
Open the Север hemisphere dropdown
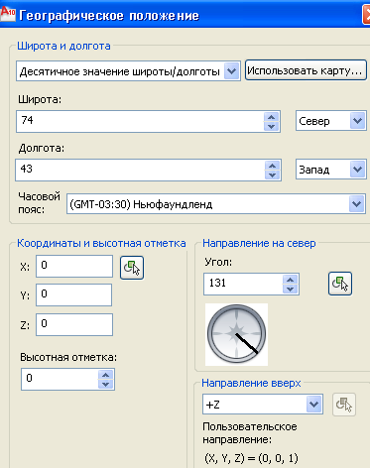click(x=357, y=121)
